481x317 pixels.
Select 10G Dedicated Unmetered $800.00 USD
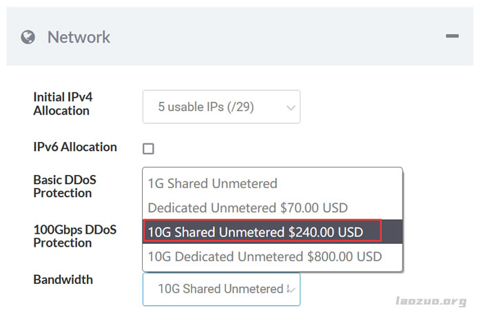pyautogui.click(x=265, y=256)
